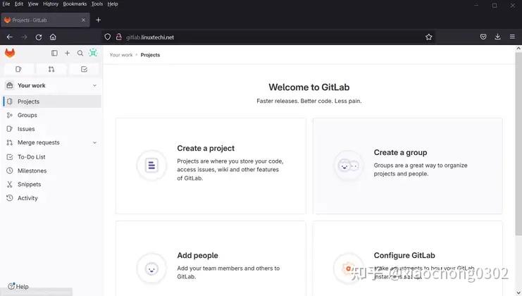Toggle the sidebar collapse icon

pos(54,53)
